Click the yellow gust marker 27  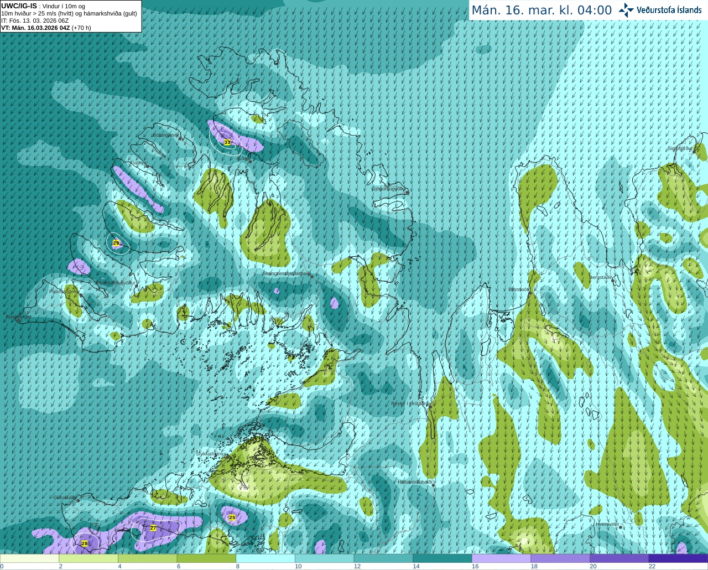[153, 528]
